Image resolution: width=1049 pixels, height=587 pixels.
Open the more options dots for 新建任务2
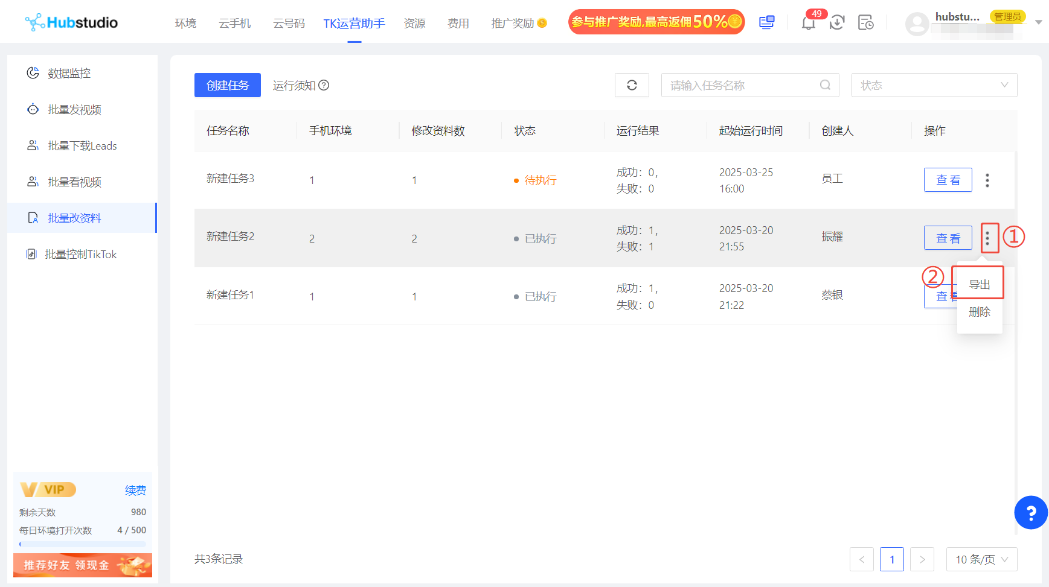tap(987, 238)
